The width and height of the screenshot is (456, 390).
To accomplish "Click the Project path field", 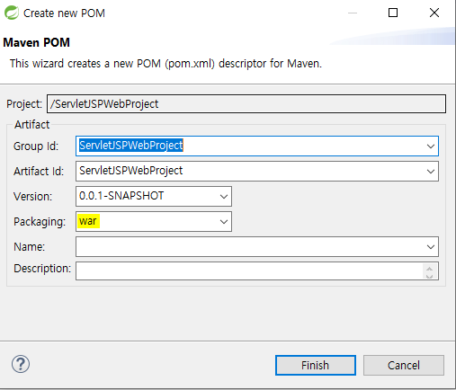I will [x=246, y=104].
